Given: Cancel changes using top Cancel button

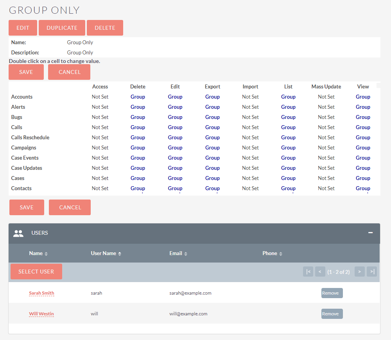Looking at the screenshot, I should coord(69,72).
